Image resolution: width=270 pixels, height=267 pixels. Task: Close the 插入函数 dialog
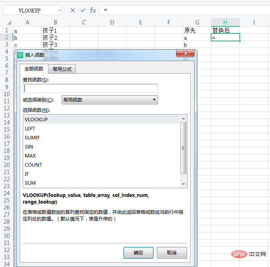pos(186,53)
